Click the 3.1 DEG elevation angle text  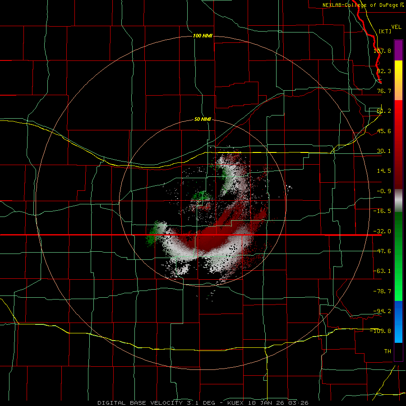click(200, 403)
